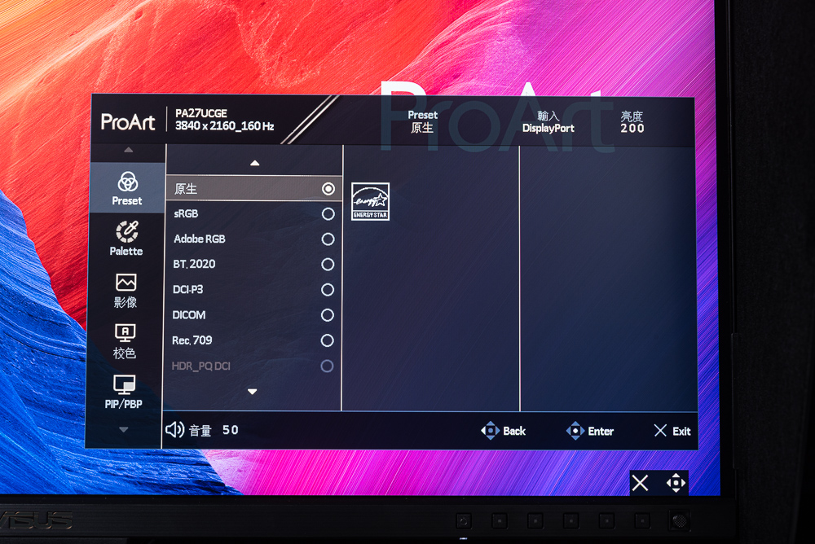Click the Enter label
815x544 pixels.
pos(601,432)
